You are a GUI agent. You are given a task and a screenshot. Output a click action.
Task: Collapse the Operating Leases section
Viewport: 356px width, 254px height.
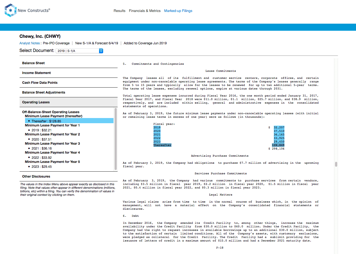pyautogui.click(x=69, y=102)
